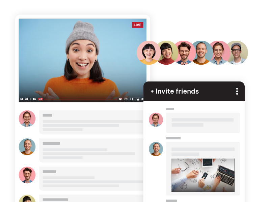Click the red LIVE badge on video
The image size is (270, 202).
[137, 25]
